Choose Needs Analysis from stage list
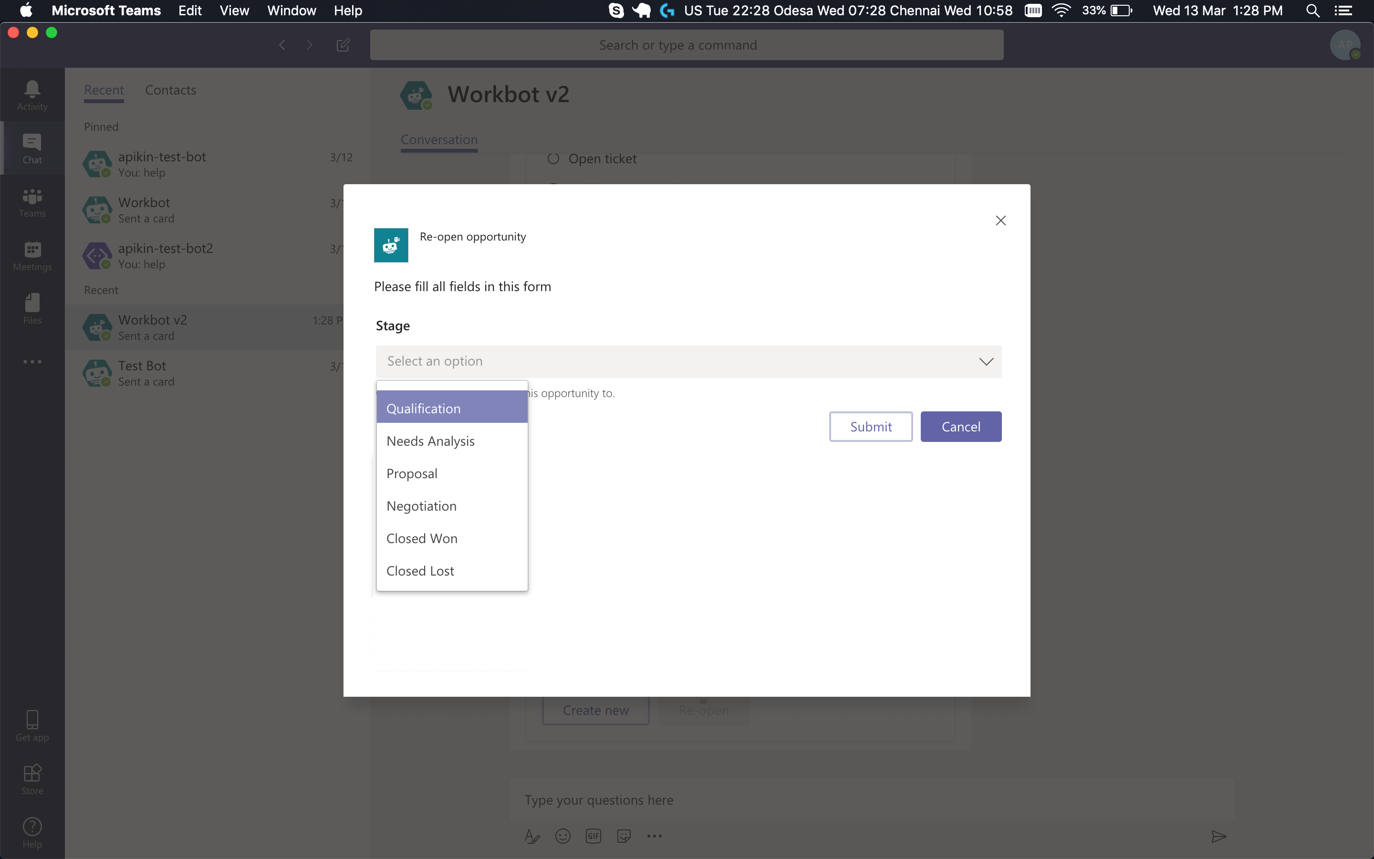The width and height of the screenshot is (1374, 859). click(x=430, y=441)
